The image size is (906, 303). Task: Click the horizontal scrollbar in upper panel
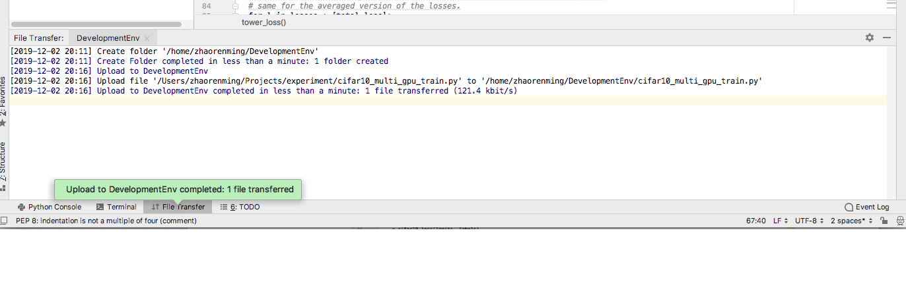pyautogui.click(x=96, y=24)
